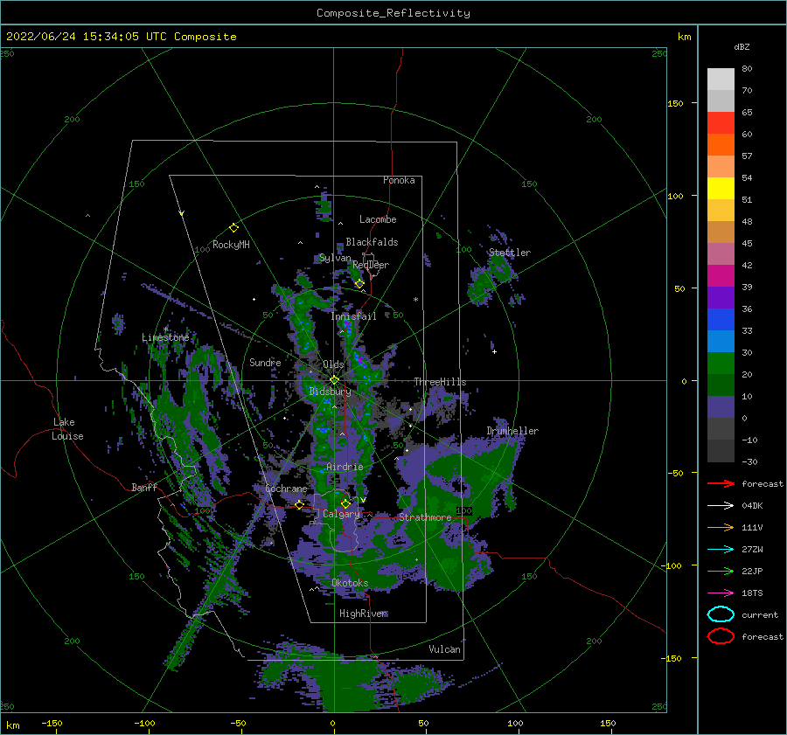
Task: Select the yellow diamond marker east of Cochrane
Action: click(x=299, y=505)
